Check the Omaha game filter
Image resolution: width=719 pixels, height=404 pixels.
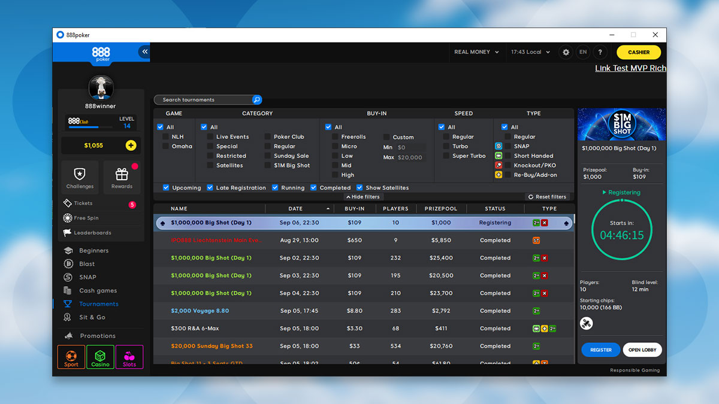coord(166,146)
